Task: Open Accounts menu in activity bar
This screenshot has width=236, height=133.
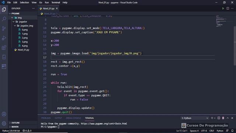Action: coord(4,114)
